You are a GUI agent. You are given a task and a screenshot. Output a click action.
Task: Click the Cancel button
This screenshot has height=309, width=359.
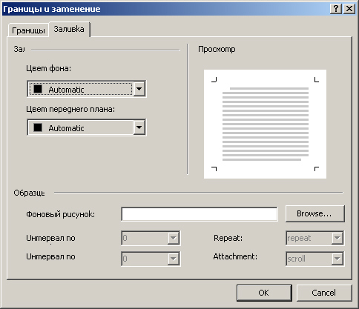tap(324, 293)
